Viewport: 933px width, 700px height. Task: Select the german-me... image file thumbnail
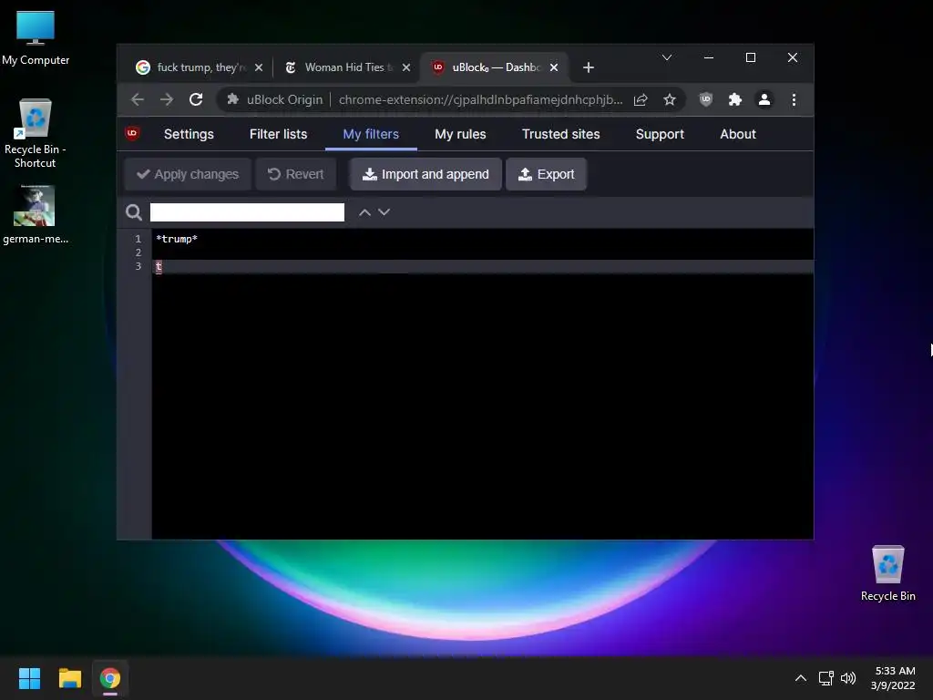pos(36,215)
